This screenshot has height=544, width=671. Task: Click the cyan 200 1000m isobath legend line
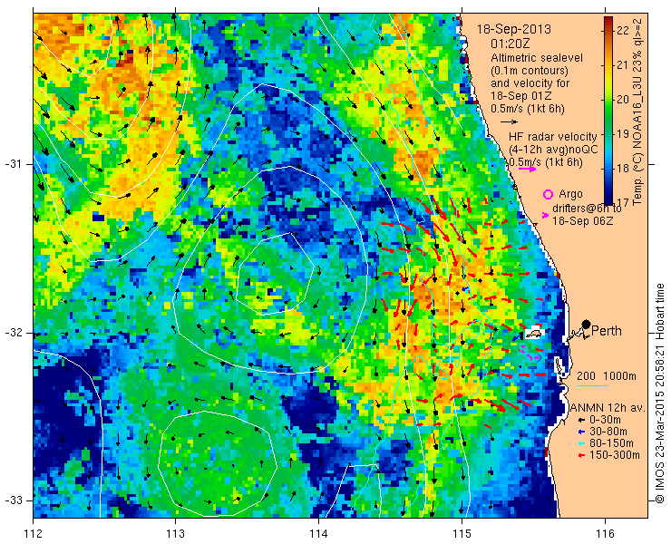(592, 385)
